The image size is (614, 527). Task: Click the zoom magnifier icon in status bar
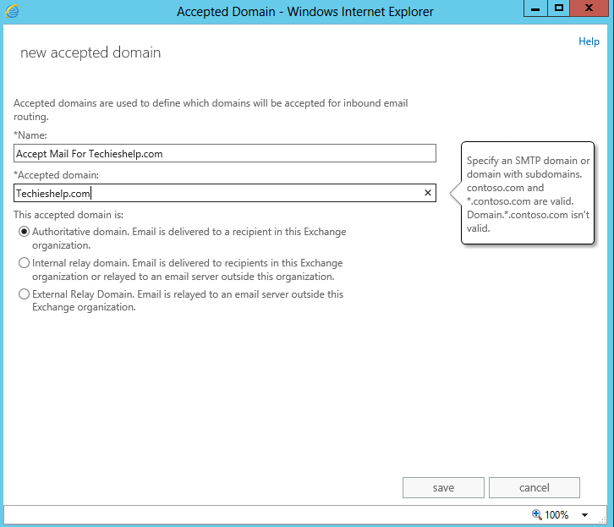coord(536,514)
